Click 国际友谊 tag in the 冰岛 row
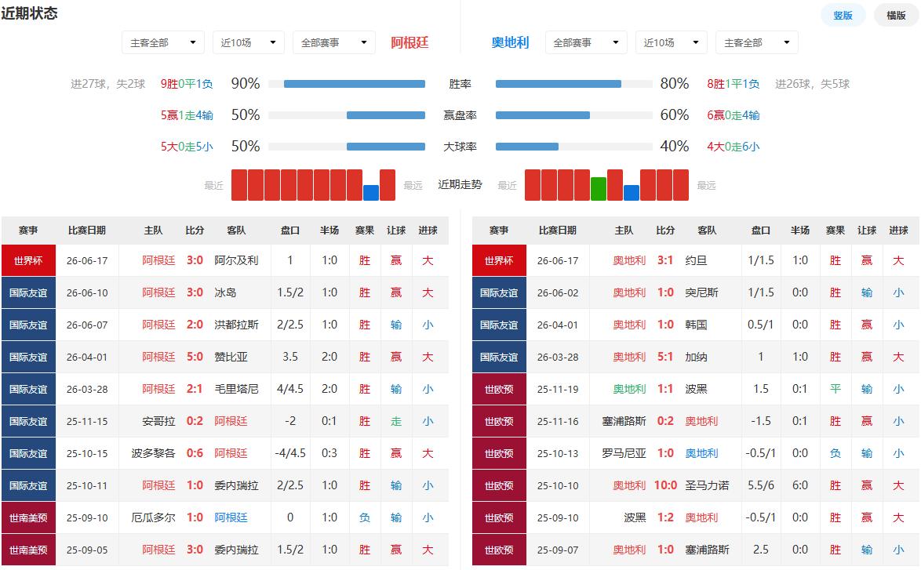Screen dimensions: 921x570 [28, 292]
